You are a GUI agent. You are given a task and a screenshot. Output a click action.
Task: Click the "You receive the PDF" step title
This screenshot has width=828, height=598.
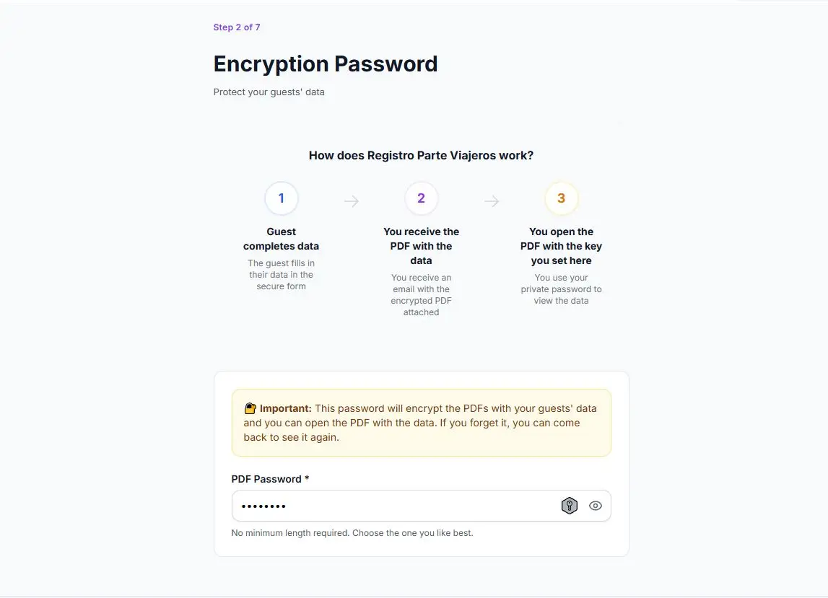(422, 246)
